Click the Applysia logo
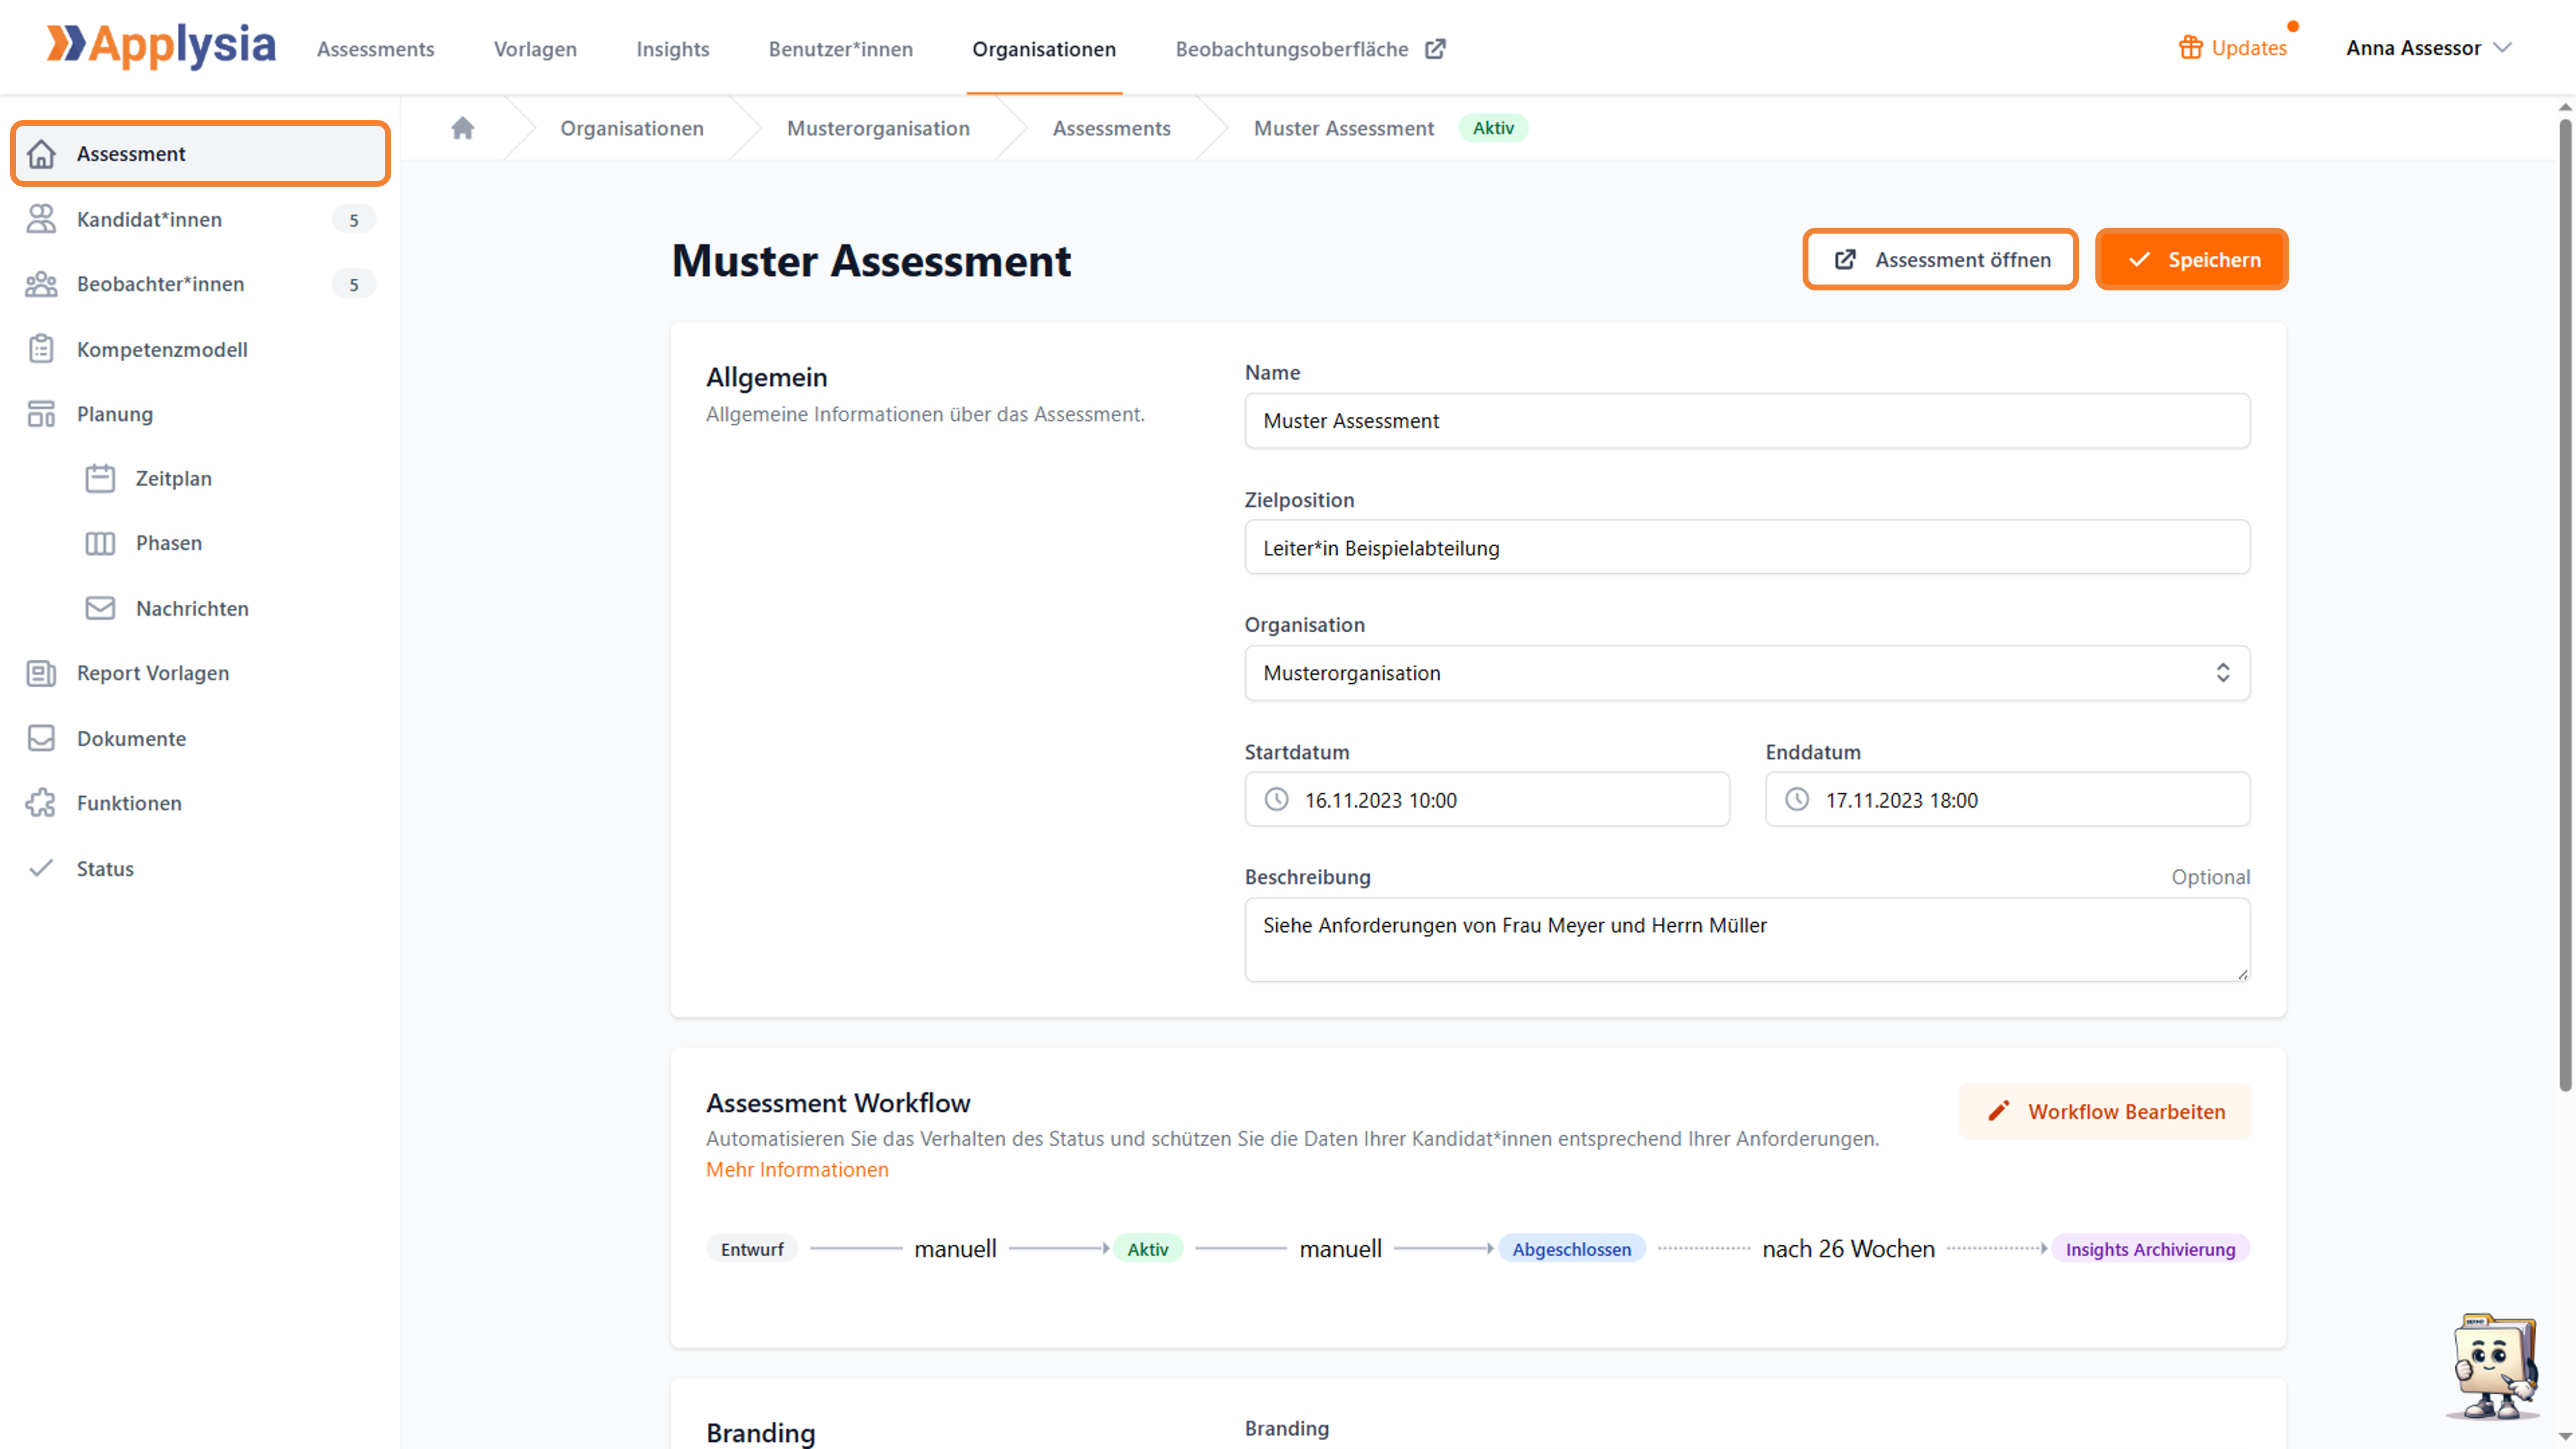Viewport: 2576px width, 1449px height. click(161, 46)
